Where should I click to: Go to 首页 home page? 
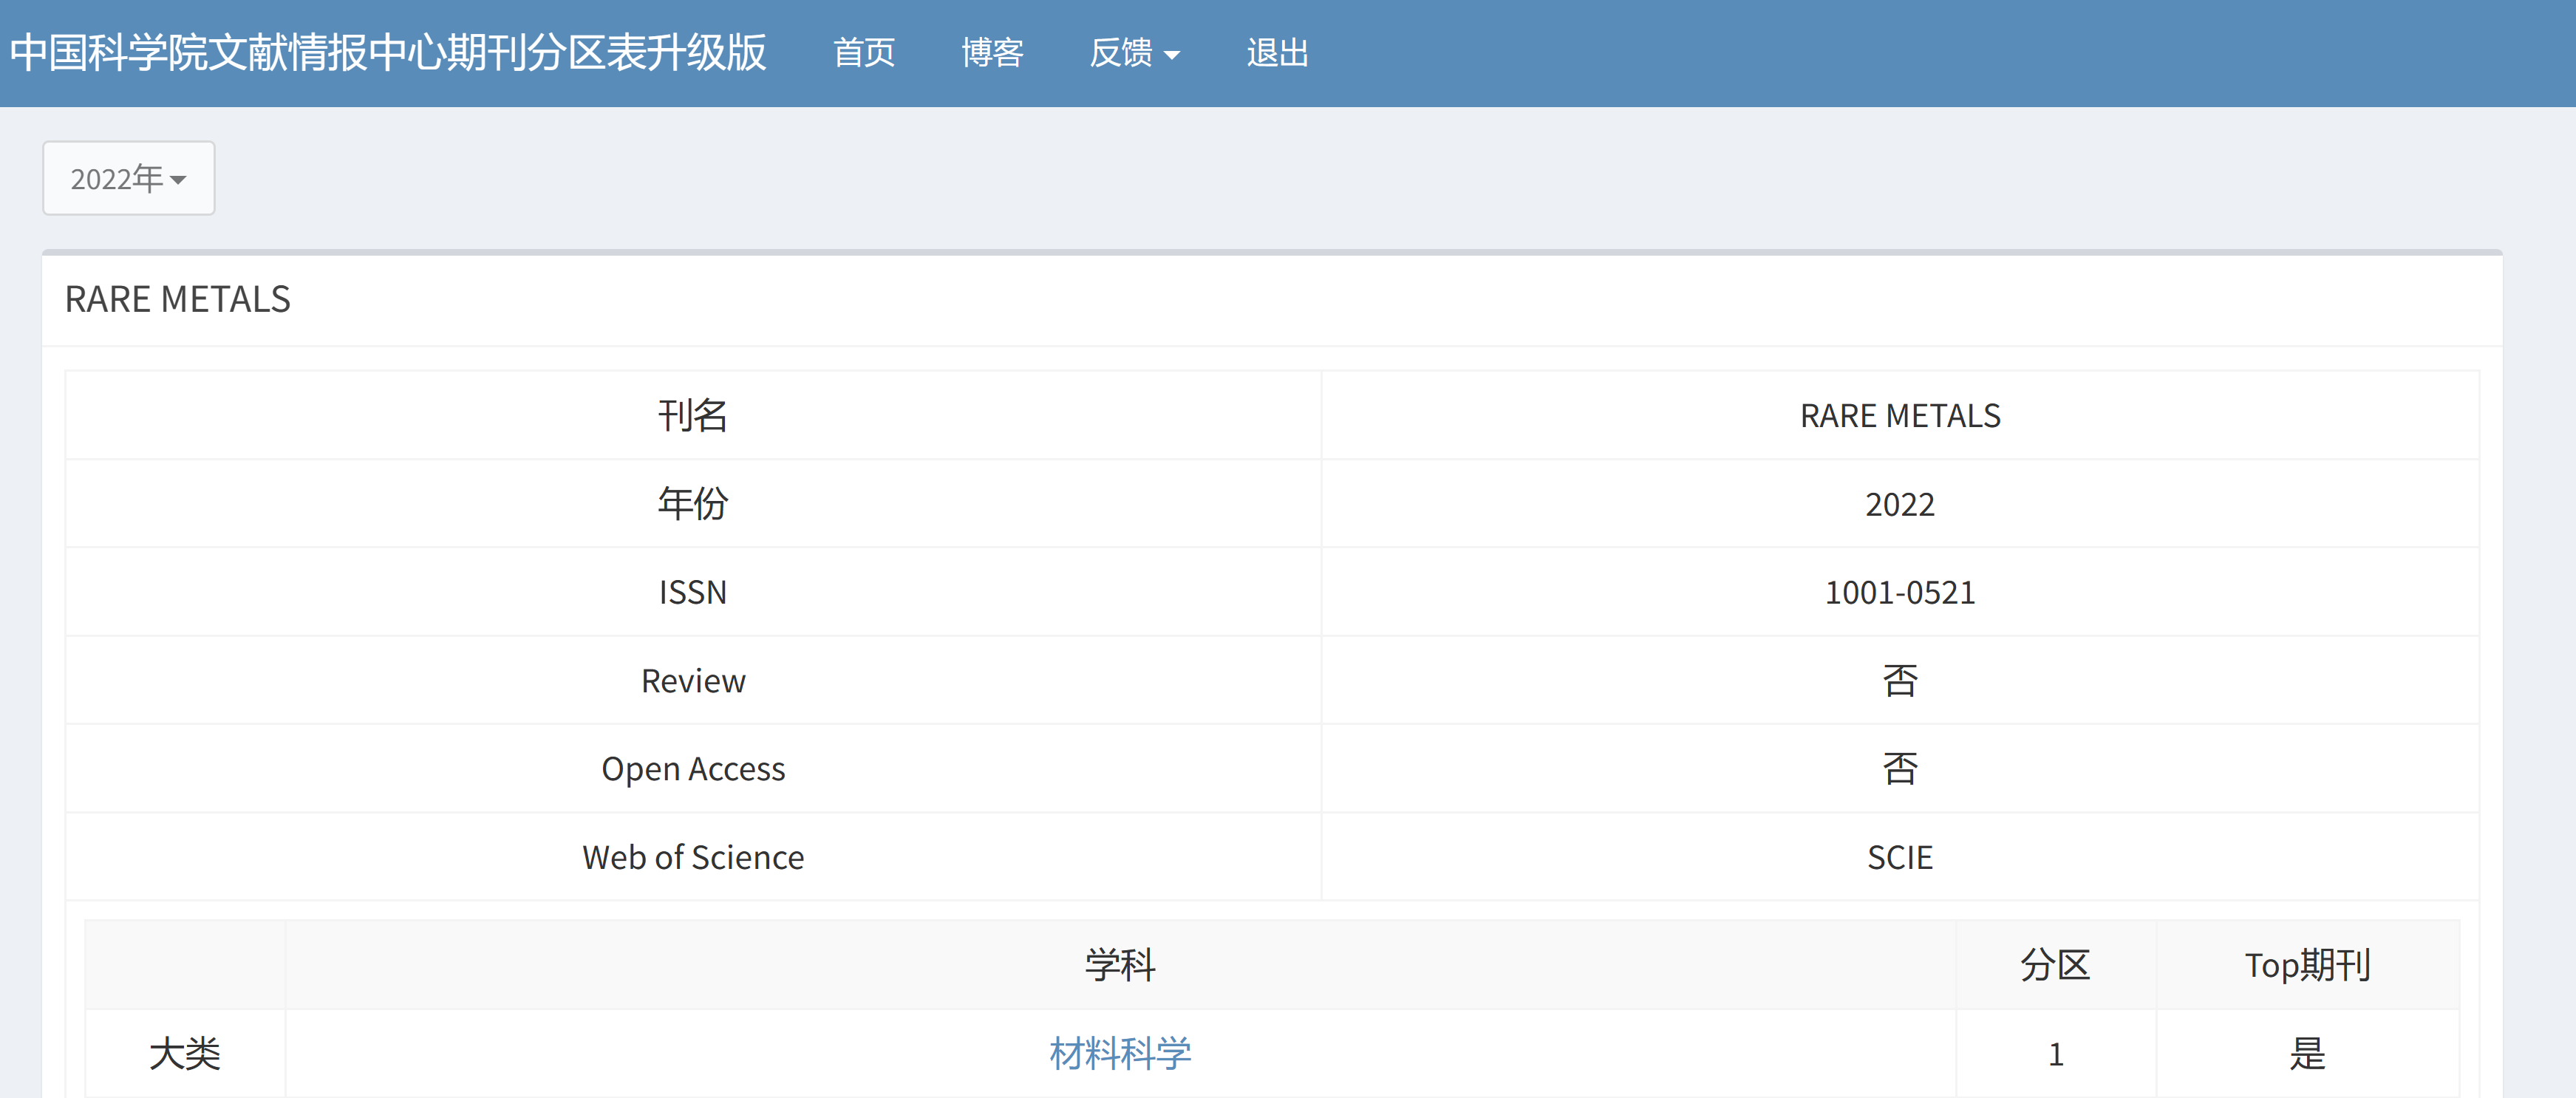864,53
